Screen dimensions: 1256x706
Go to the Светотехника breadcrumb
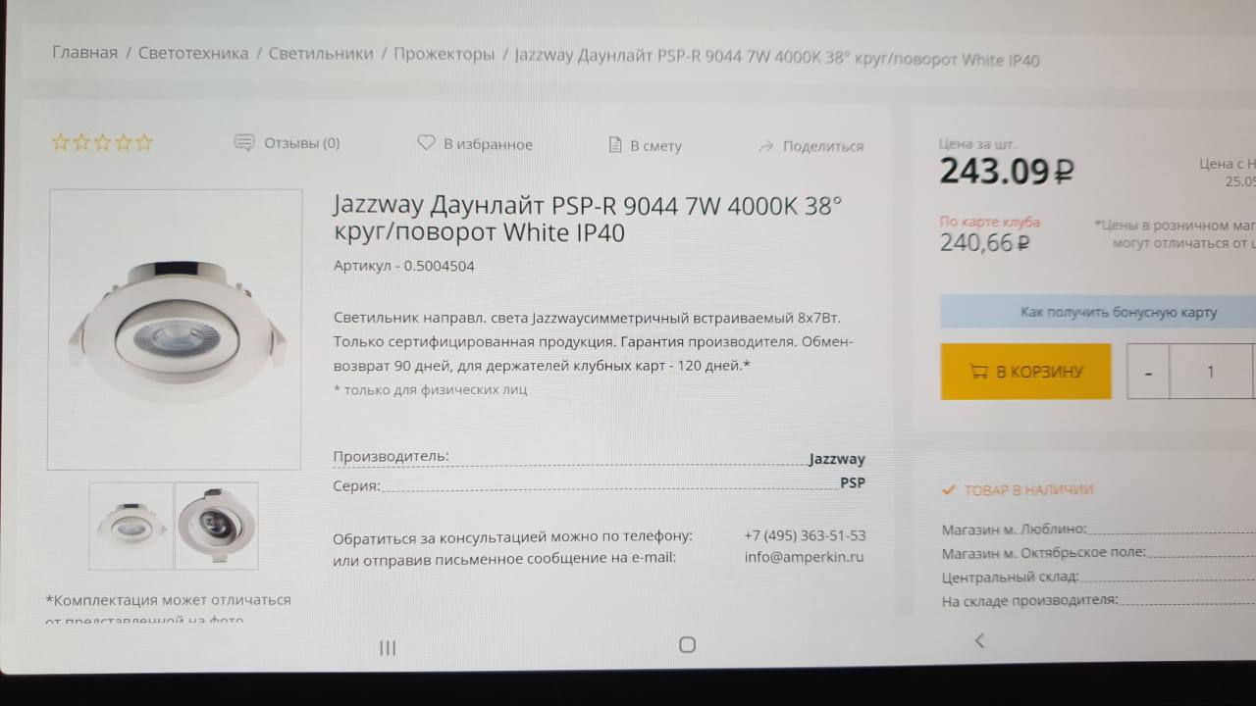[193, 53]
